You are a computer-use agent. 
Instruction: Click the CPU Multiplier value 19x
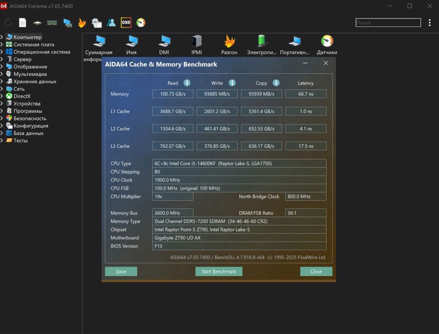coord(173,197)
